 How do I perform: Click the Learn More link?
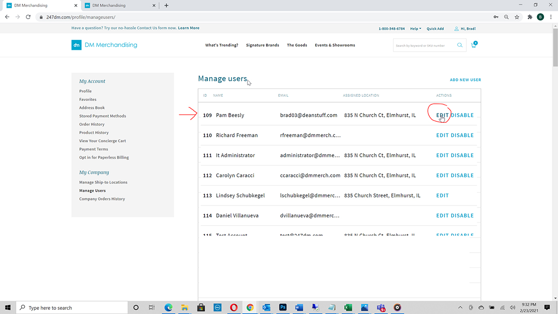pos(189,28)
